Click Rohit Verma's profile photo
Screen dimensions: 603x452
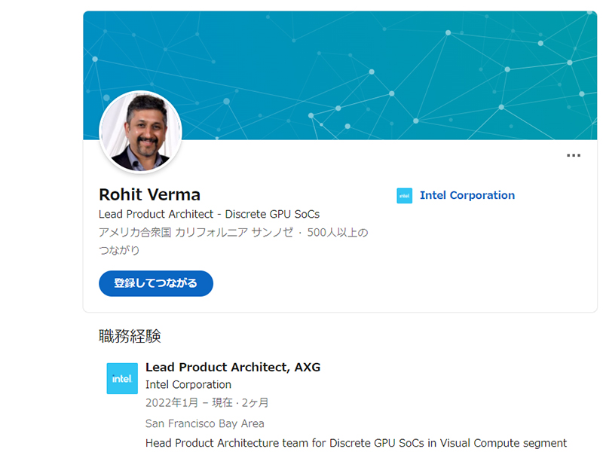pos(141,133)
